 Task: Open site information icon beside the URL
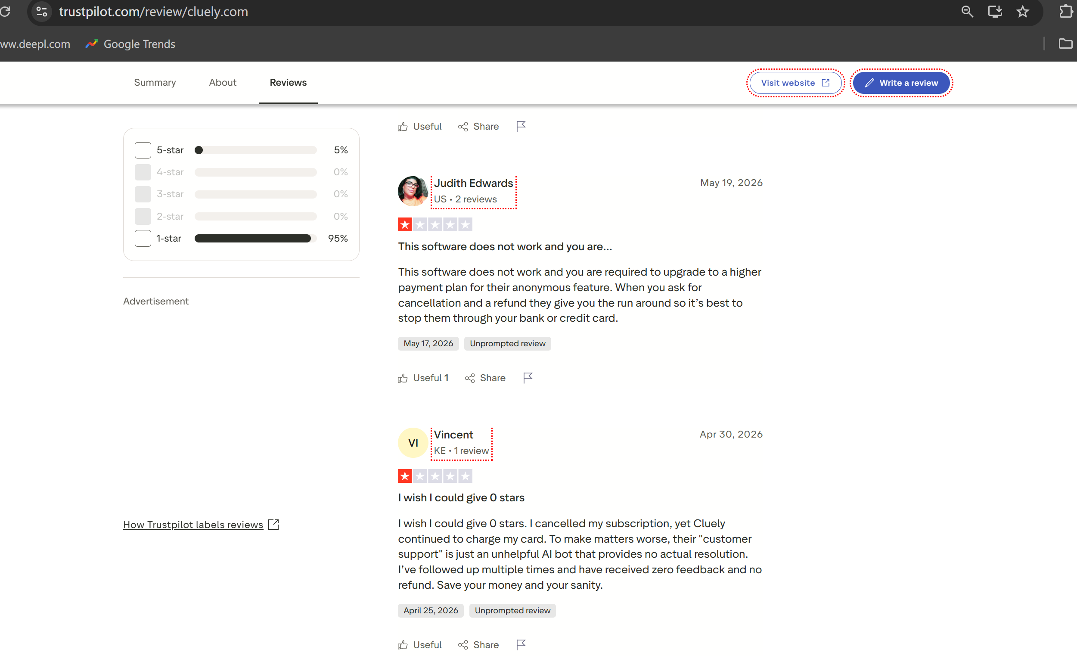(42, 12)
